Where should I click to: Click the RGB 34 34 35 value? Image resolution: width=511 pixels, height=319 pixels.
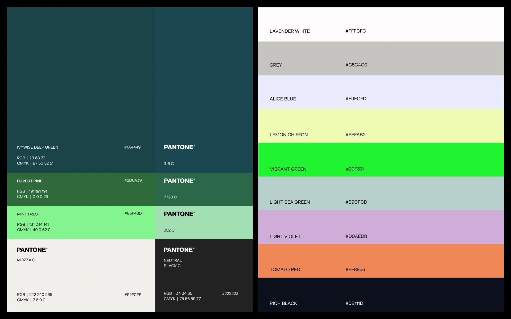click(x=178, y=293)
